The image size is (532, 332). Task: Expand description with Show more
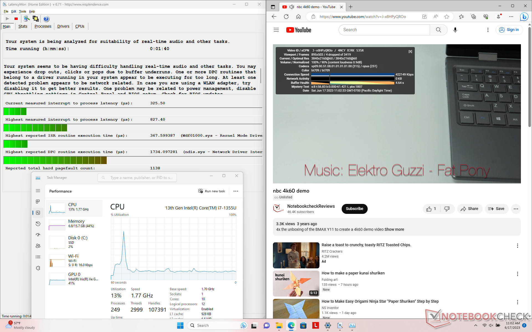394,229
